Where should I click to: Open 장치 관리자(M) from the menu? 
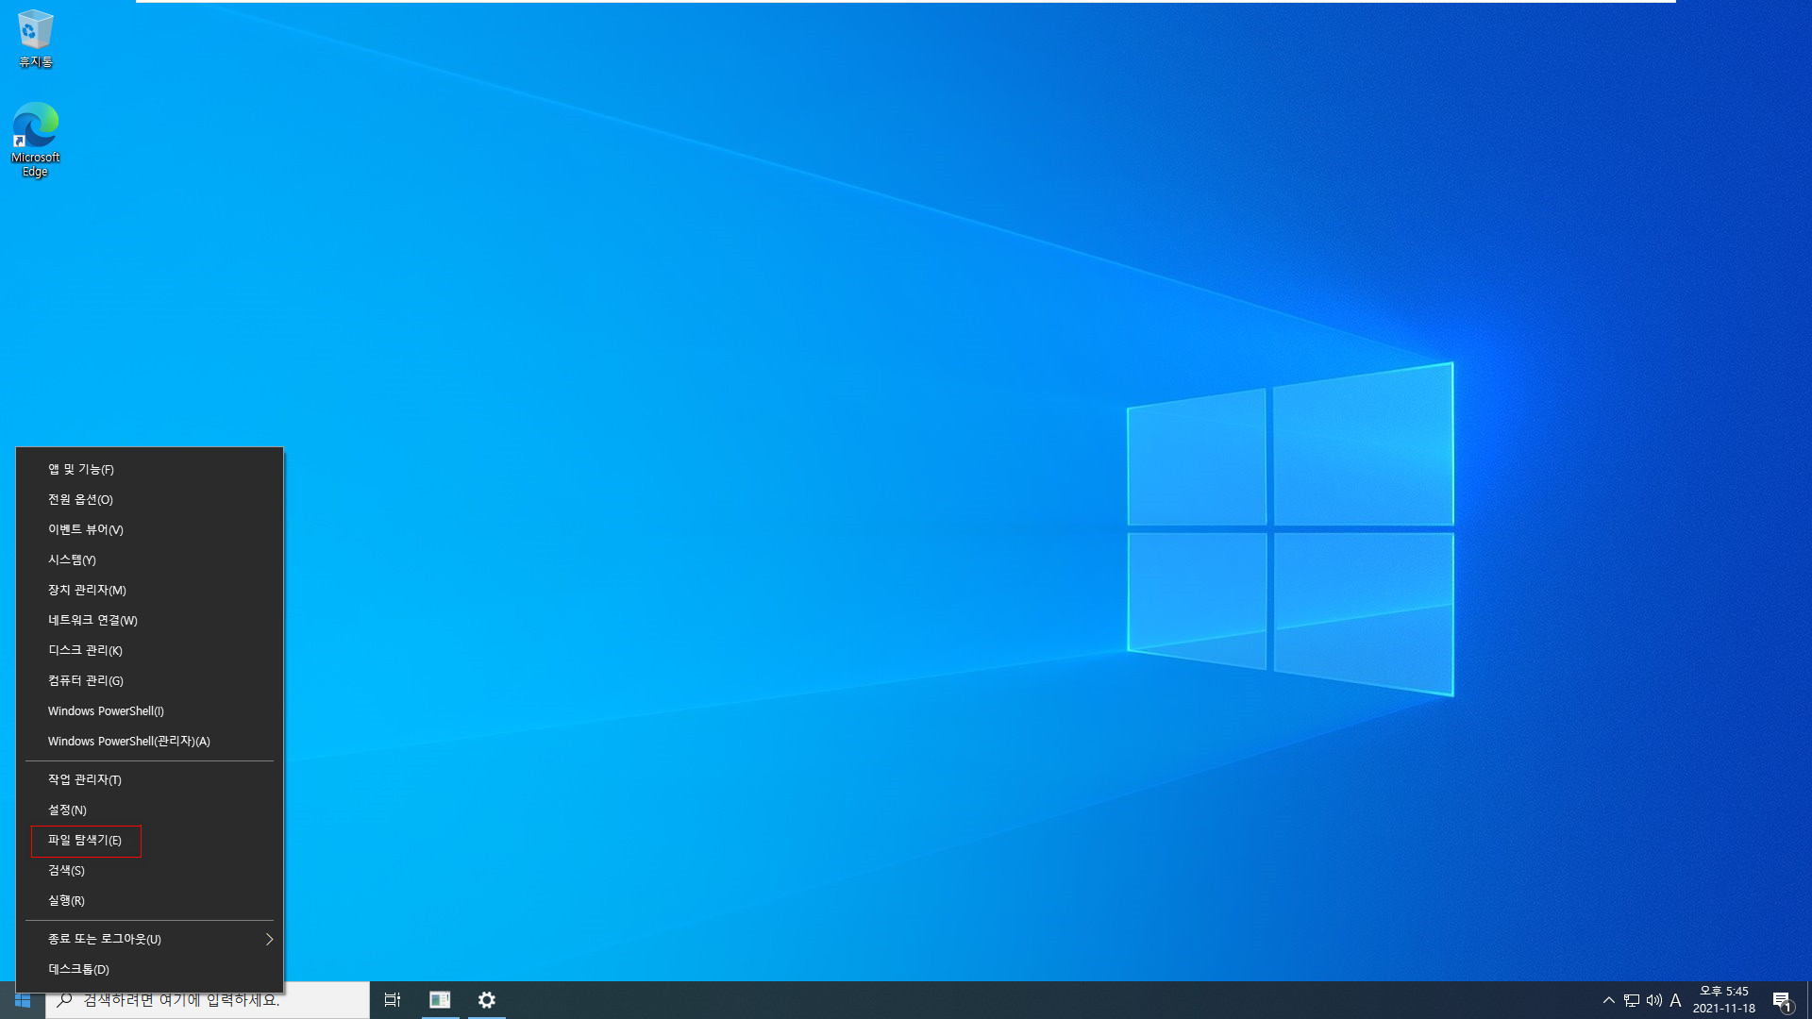point(87,590)
